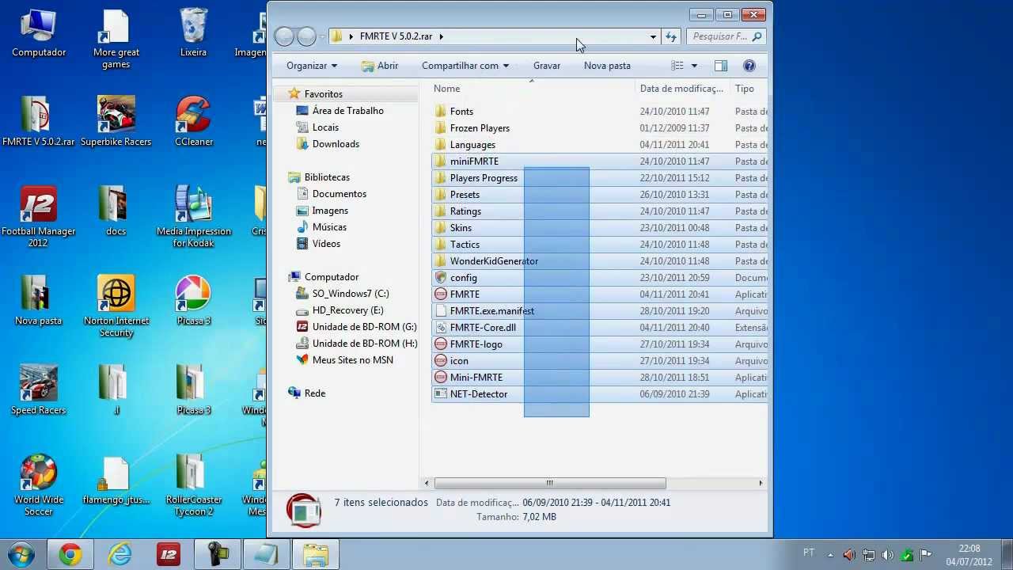Click the left arrow of horizontal scrollbar
Image resolution: width=1013 pixels, height=570 pixels.
tap(427, 483)
